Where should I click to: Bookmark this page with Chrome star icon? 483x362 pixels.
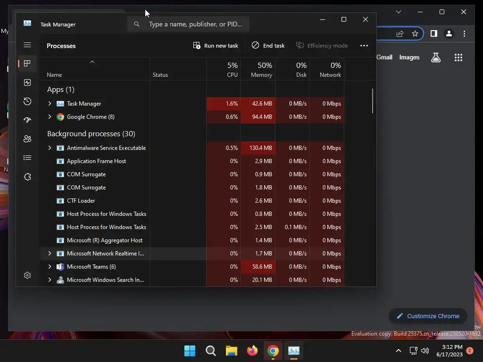click(x=415, y=33)
